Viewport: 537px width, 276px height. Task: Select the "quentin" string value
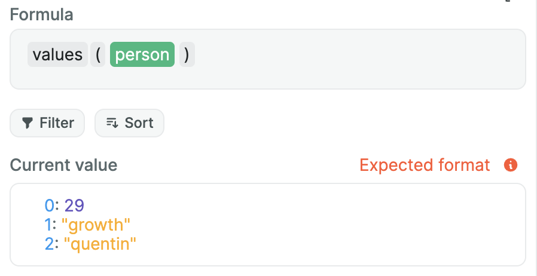[100, 243]
